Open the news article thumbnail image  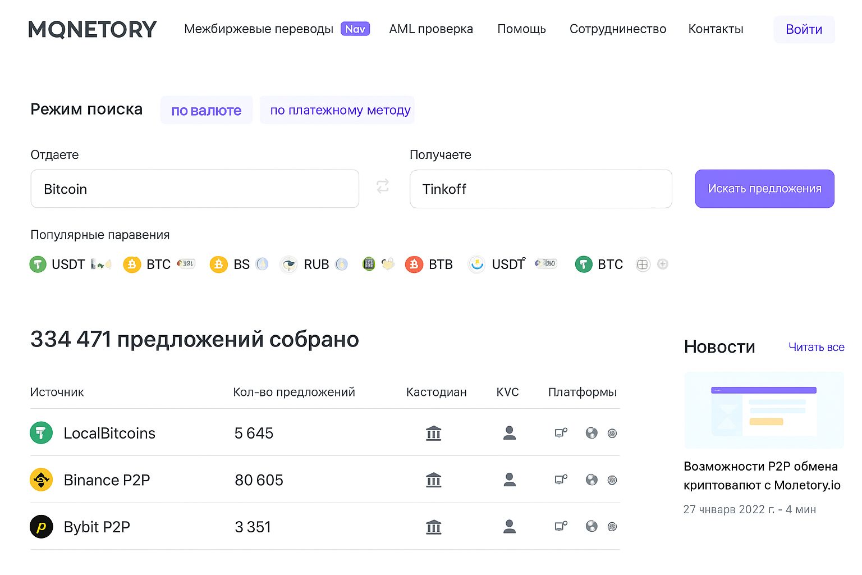click(x=763, y=409)
